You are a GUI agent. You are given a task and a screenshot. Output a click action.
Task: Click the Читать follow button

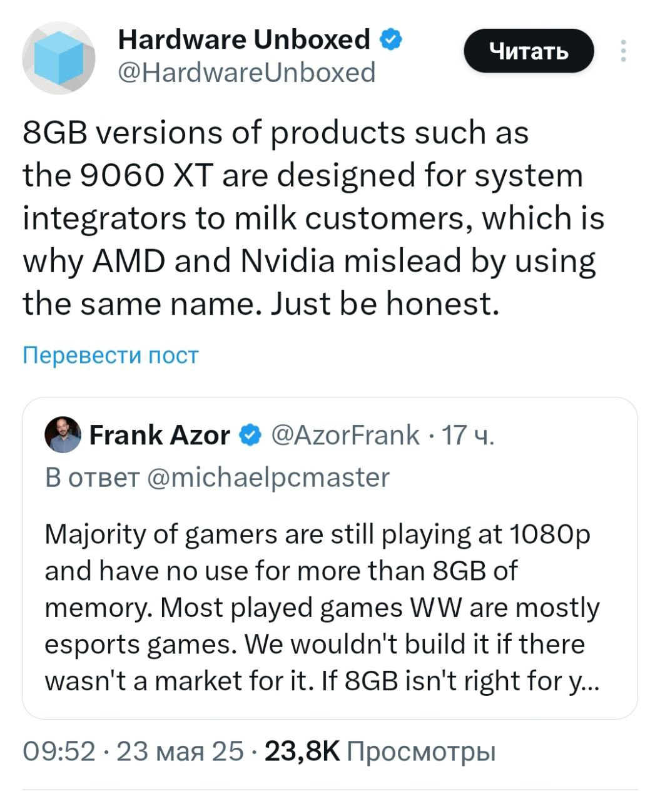(529, 51)
